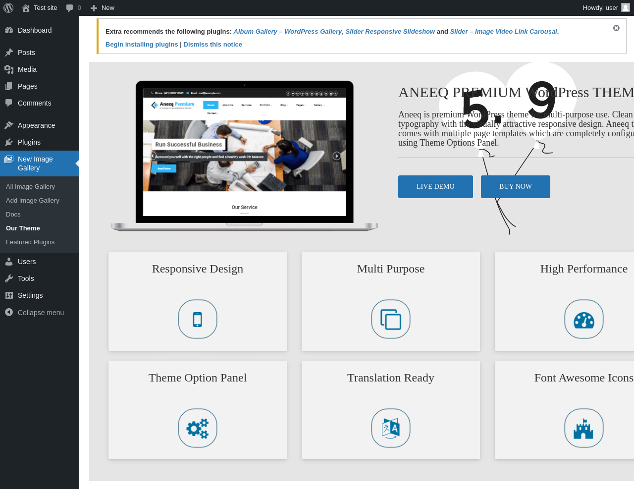Open Featured Plugins submenu item
634x489 pixels.
point(30,242)
